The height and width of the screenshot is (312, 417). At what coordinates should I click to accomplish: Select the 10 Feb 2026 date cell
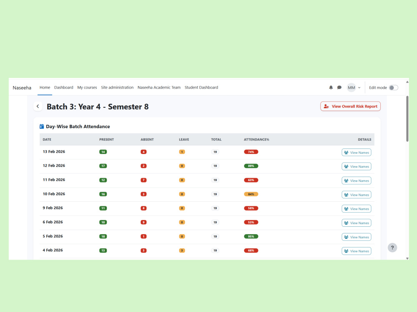54,194
